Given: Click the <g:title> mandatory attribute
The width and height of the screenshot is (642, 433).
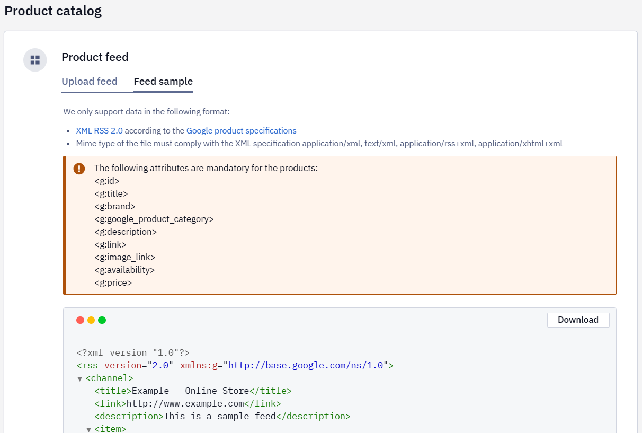Looking at the screenshot, I should [111, 193].
